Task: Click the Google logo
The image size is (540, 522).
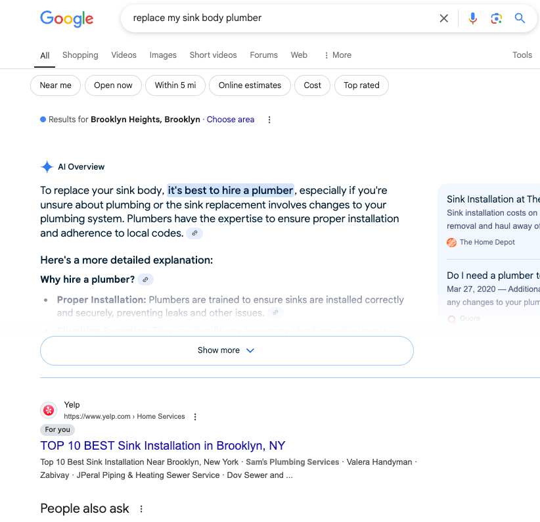Action: [x=66, y=18]
